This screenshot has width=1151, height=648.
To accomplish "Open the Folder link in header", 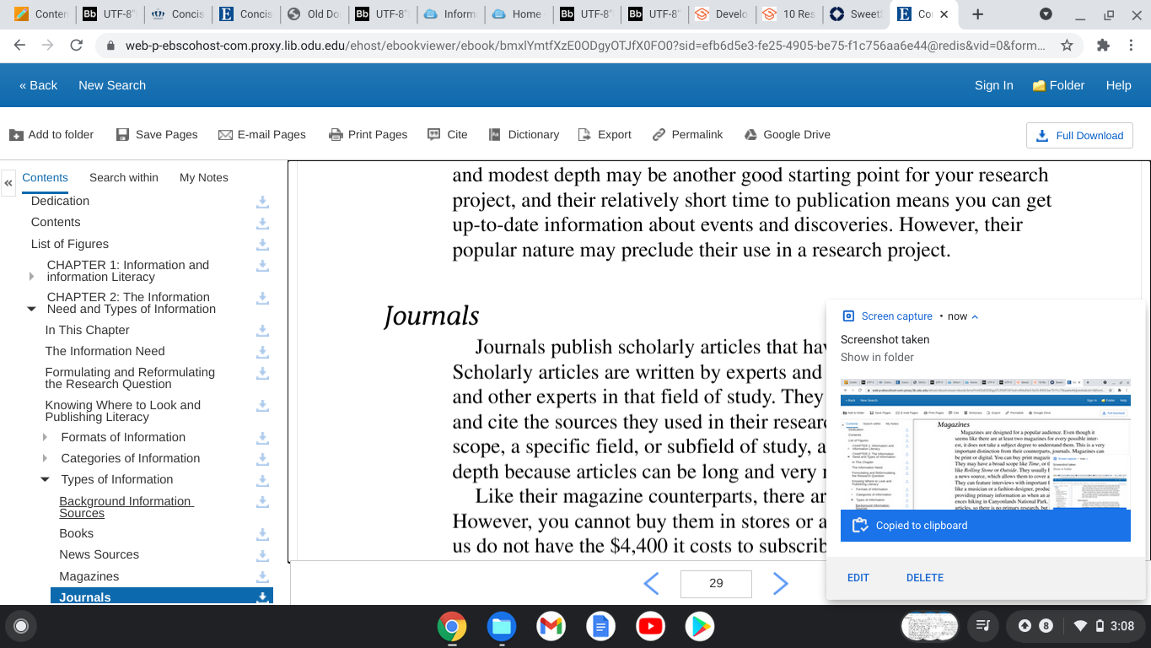I will (x=1058, y=85).
